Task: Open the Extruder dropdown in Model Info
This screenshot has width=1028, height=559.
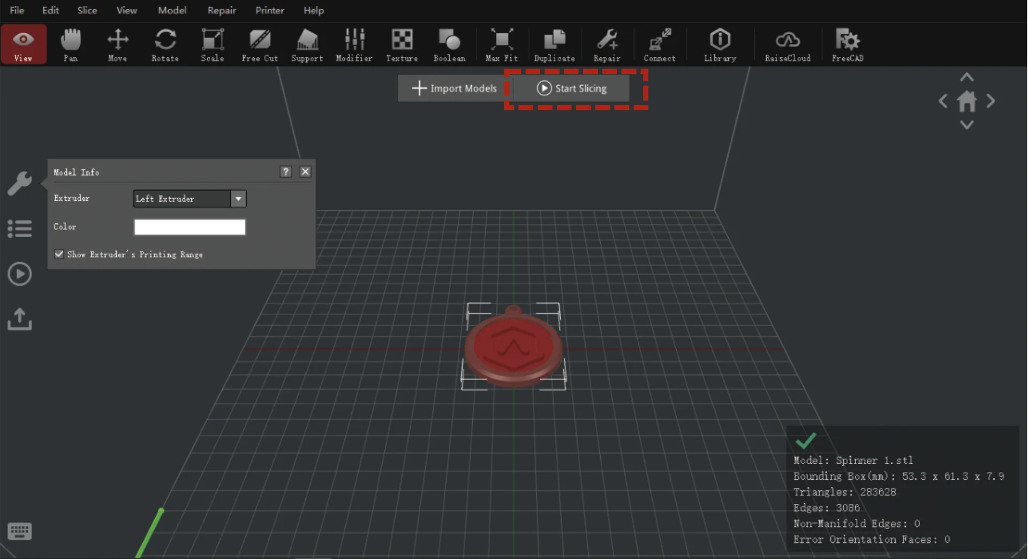Action: pyautogui.click(x=238, y=199)
